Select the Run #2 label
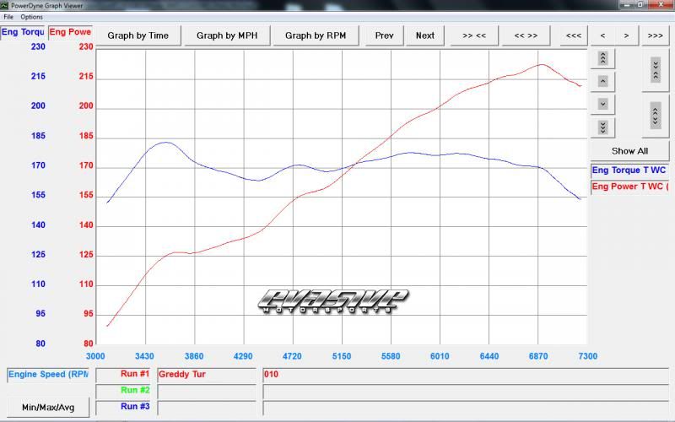The image size is (675, 422). pos(123,391)
